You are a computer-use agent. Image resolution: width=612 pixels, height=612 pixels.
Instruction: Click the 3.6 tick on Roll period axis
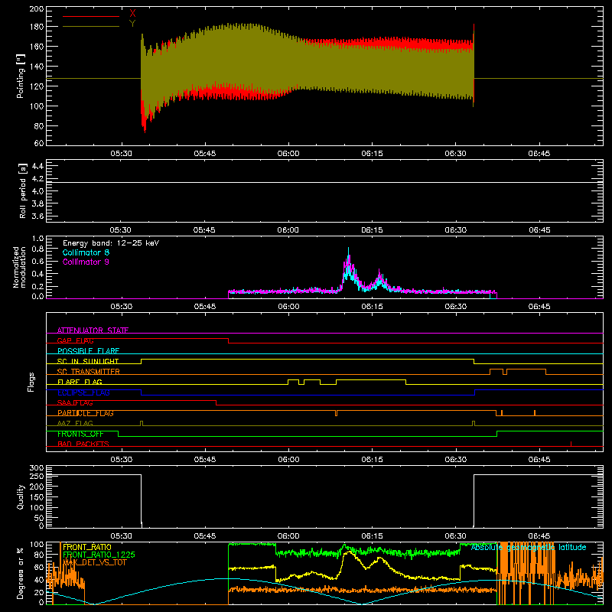(37, 216)
